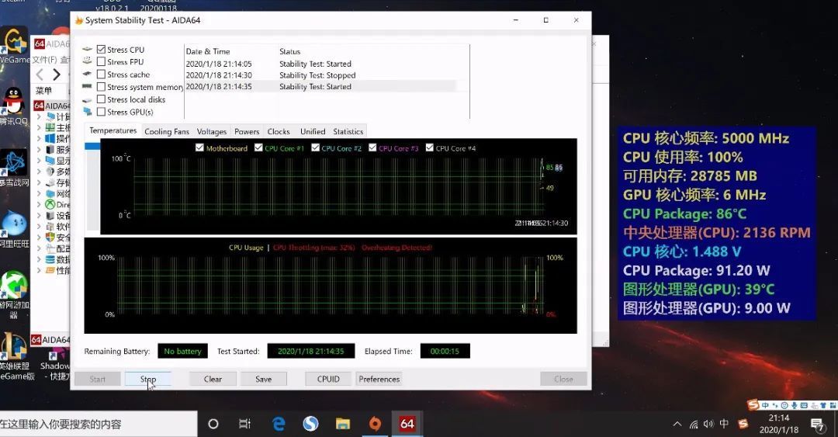Go forward with the AIDA64 main window's right arrow

(x=56, y=75)
